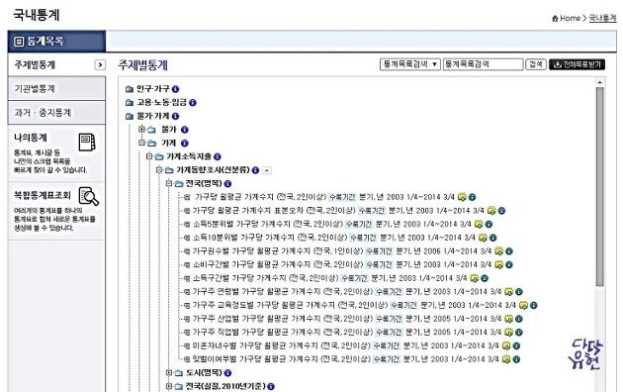Expand the 도시(명목) node
Image resolution: width=623 pixels, height=392 pixels.
click(x=169, y=372)
